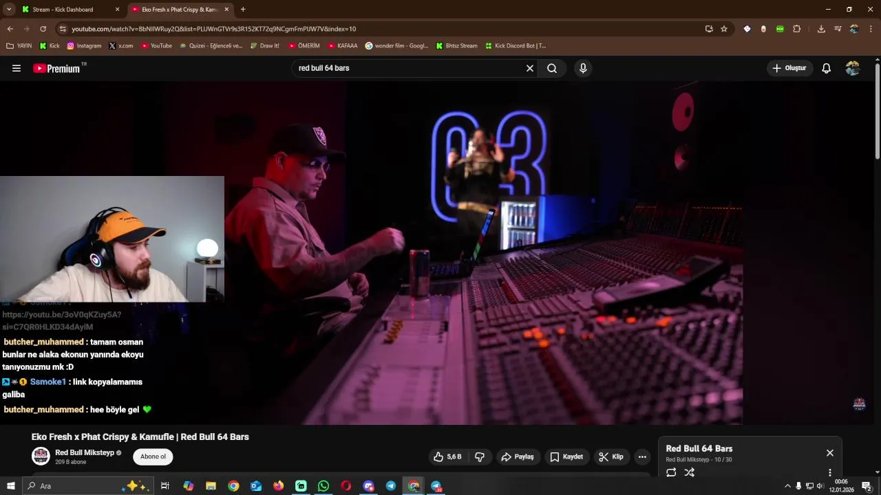
Task: Open Firefox from the taskbar
Action: (x=278, y=486)
